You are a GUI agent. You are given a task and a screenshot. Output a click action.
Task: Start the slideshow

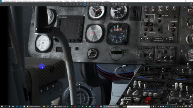click(x=122, y=4)
